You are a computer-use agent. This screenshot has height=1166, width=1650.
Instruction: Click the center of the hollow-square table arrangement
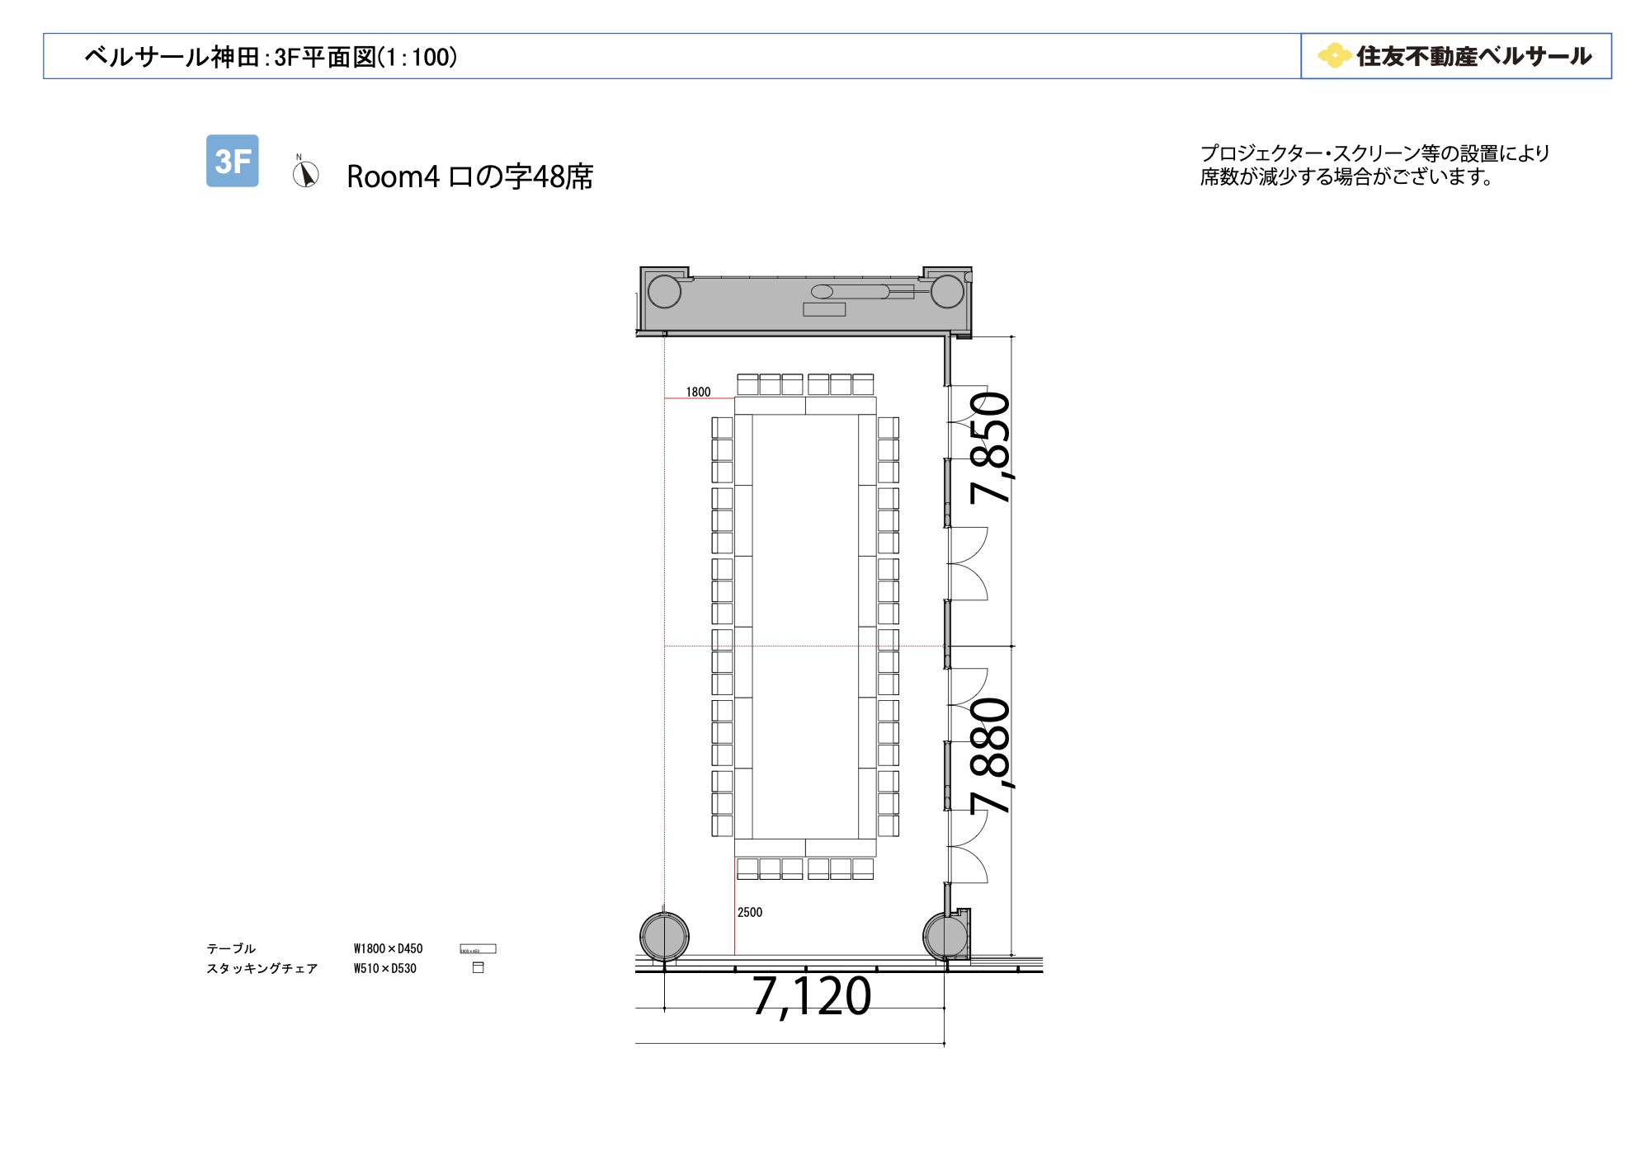pos(805,627)
